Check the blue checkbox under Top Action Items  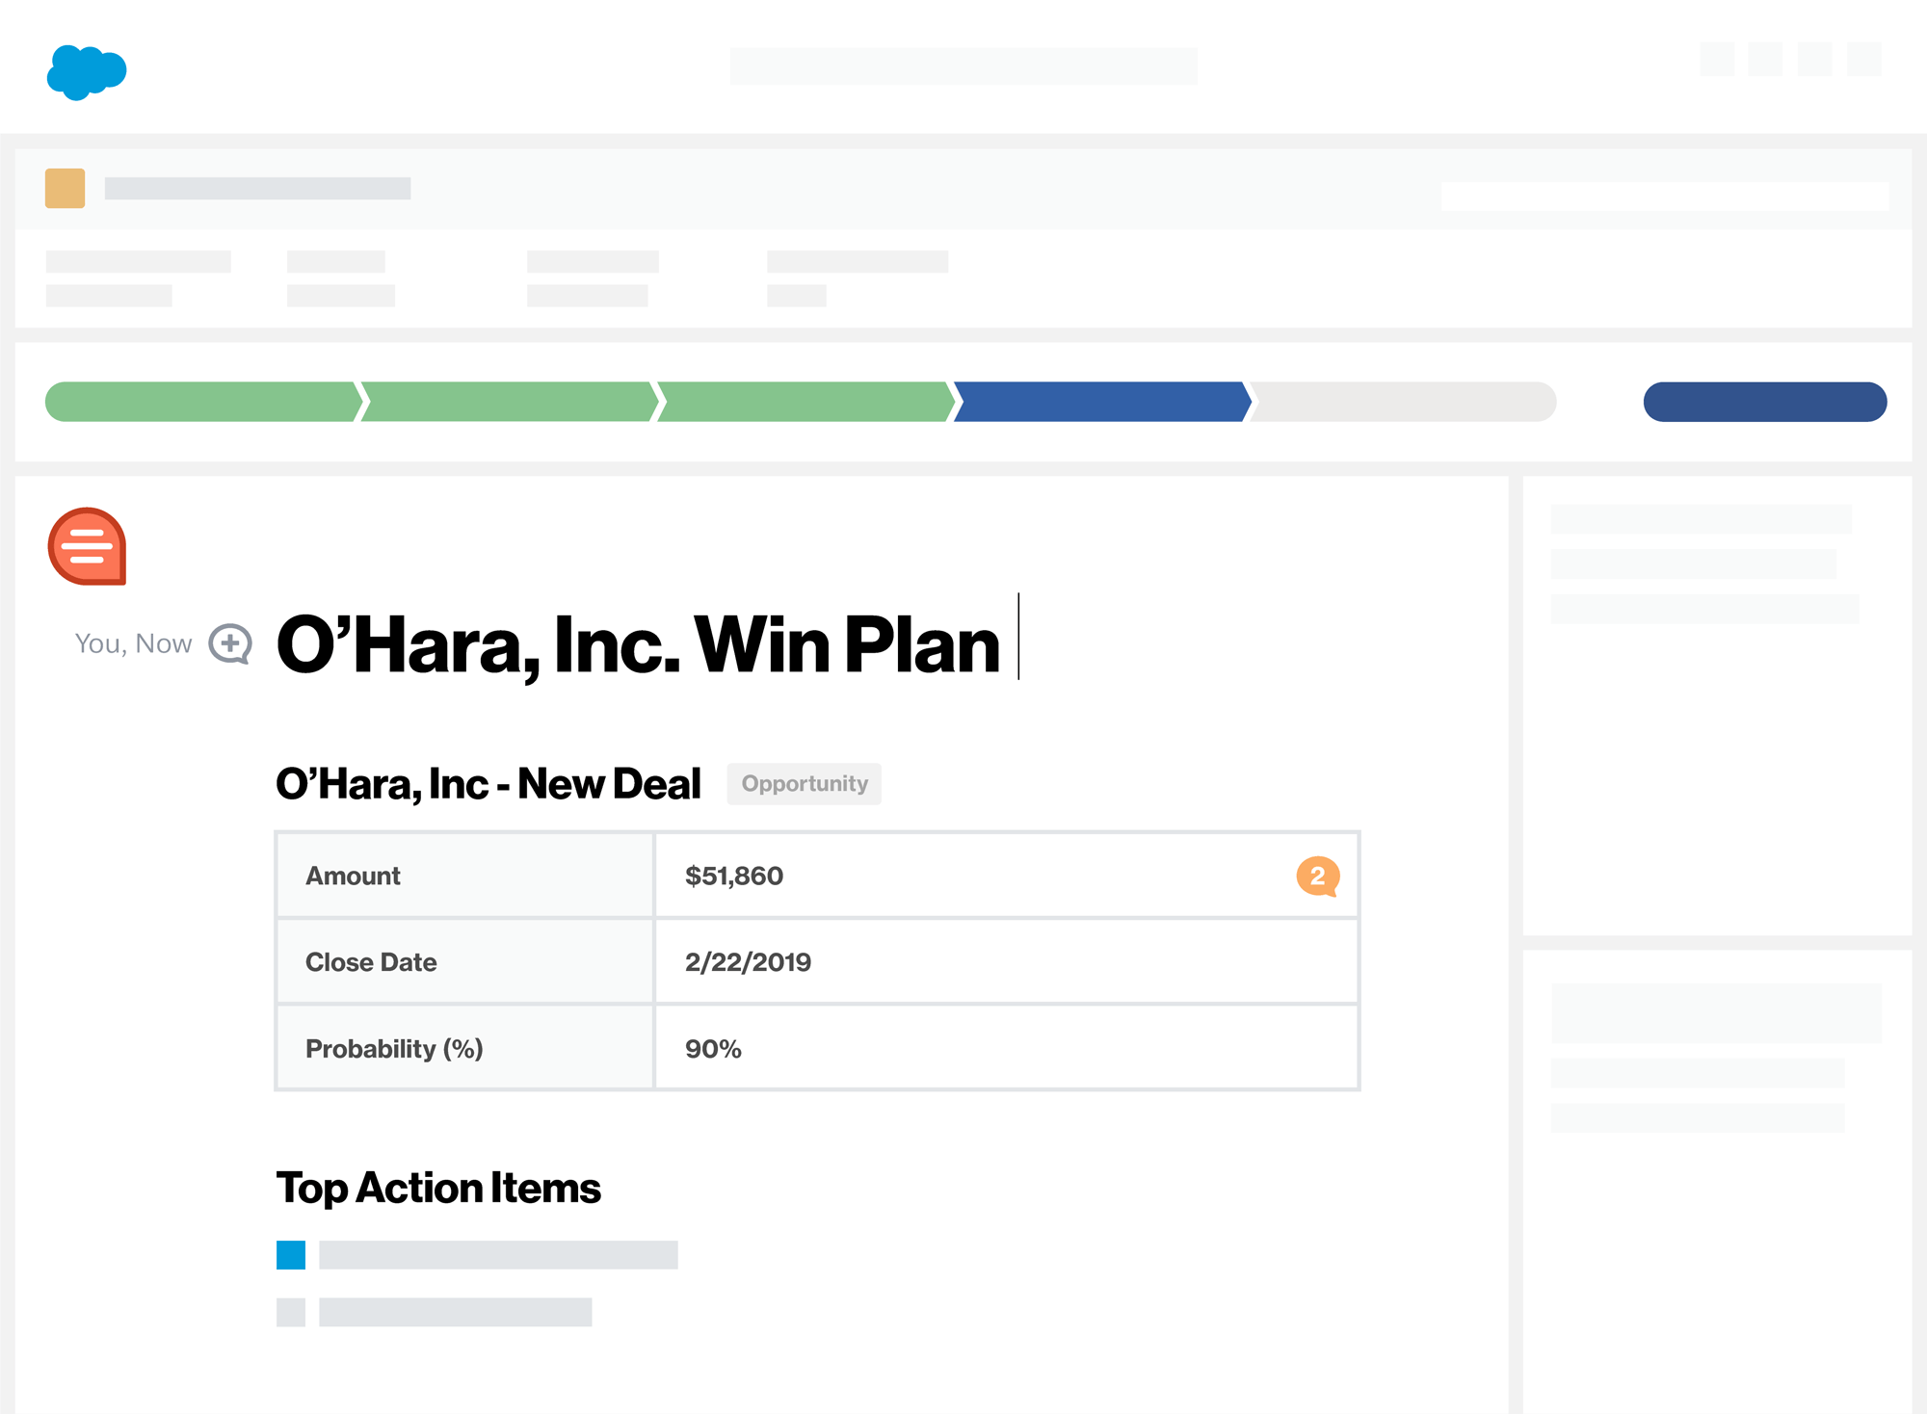291,1254
